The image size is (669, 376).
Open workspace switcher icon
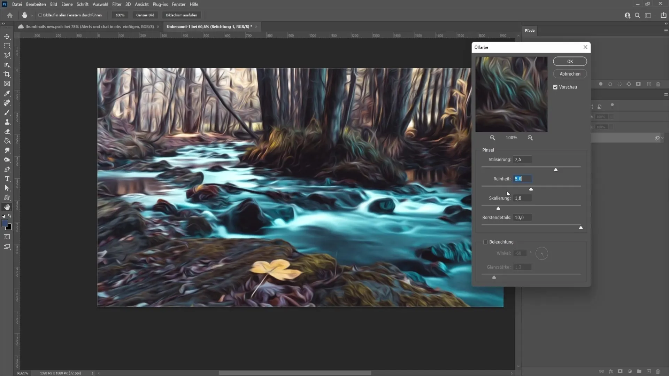[648, 15]
